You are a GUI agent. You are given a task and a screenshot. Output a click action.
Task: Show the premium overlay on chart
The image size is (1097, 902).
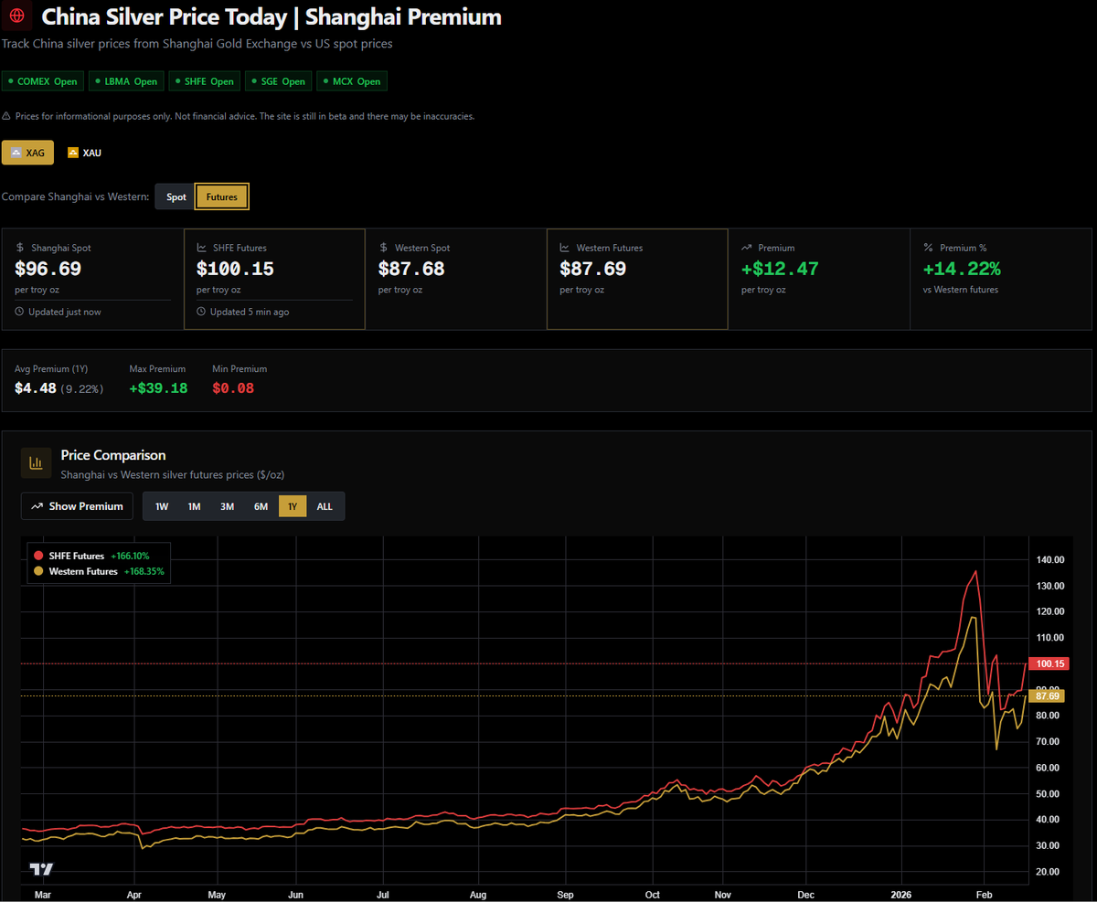point(78,506)
